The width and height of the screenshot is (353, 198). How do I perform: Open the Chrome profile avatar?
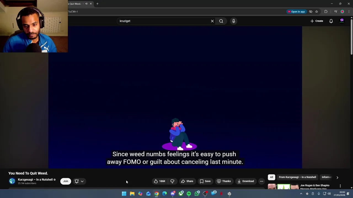tap(342, 12)
